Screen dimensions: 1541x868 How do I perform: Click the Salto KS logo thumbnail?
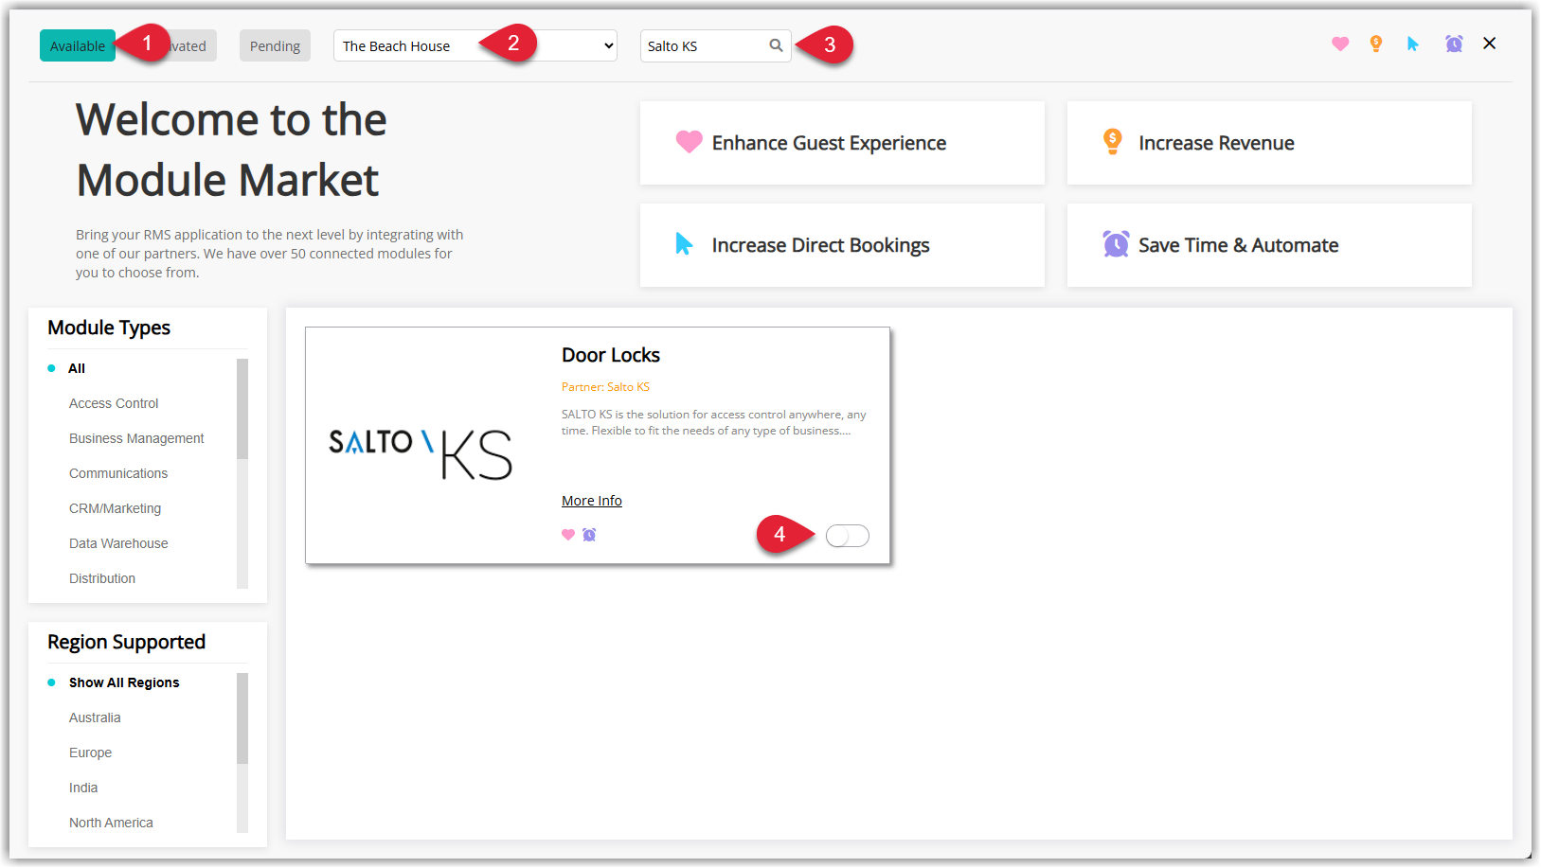pos(421,453)
